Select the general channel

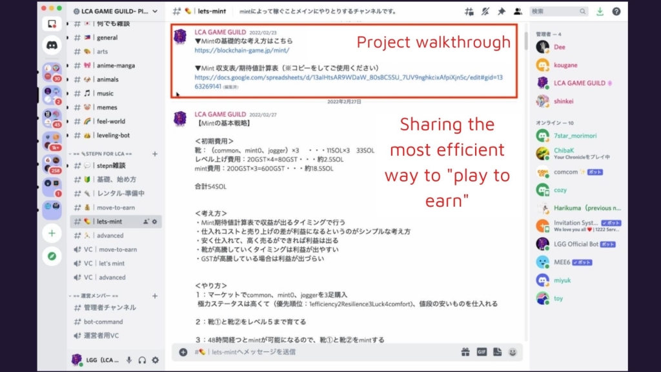pos(107,37)
